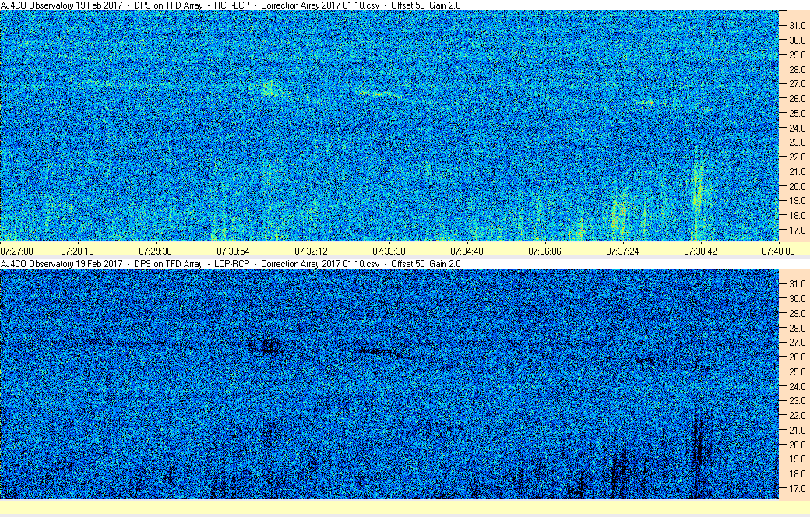810x517 pixels.
Task: Click the 18.0 frequency label of lower spectrogram
Action: pyautogui.click(x=797, y=474)
